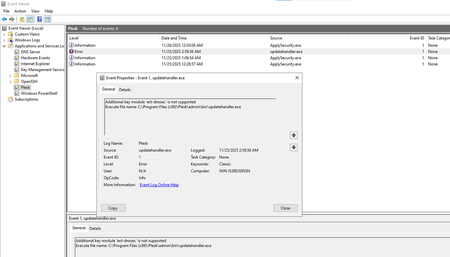Expand the Windows Logs node

4,40
